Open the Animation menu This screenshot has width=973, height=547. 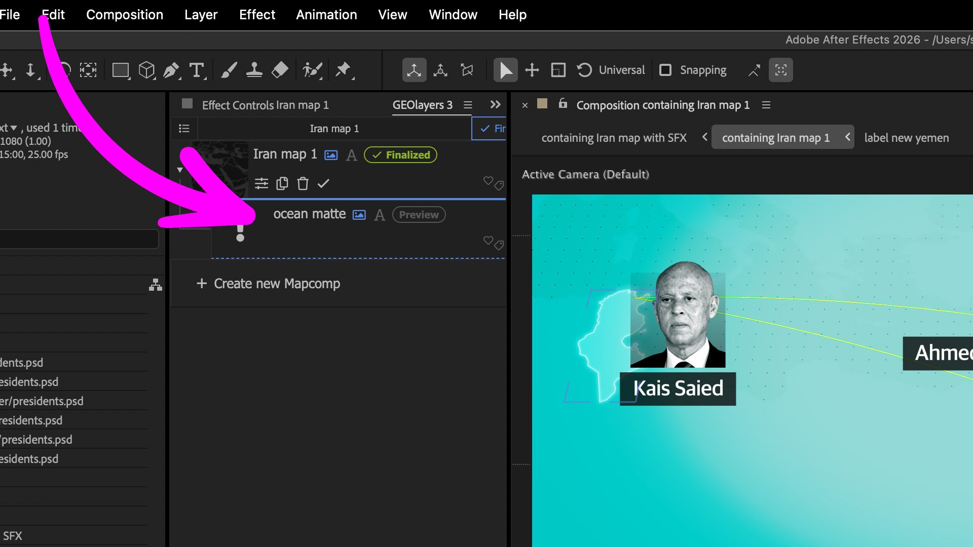click(x=326, y=15)
